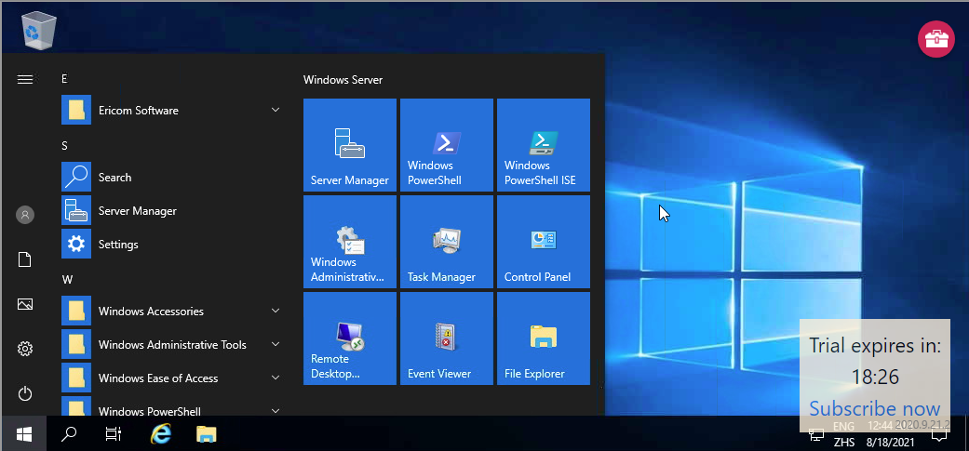Open the Windows Administrative Tools tile
969x451 pixels.
(350, 242)
